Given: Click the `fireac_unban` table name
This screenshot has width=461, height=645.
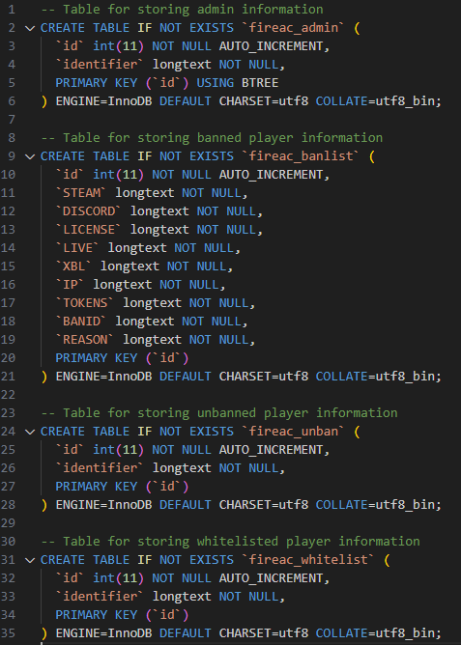Looking at the screenshot, I should click(293, 431).
